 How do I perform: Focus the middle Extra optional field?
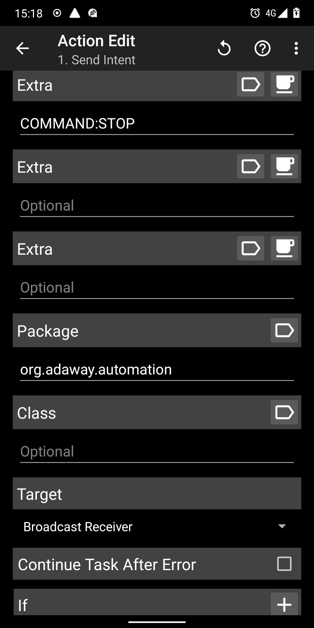click(157, 206)
